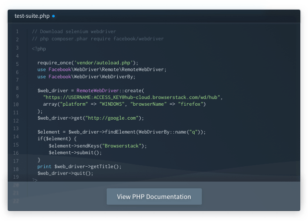Click line number 19 in the gutter

pyautogui.click(x=16, y=177)
